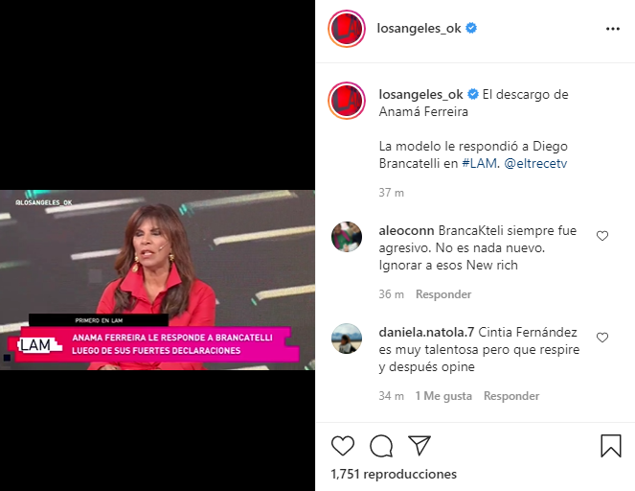Open the three-dot more options menu
635x491 pixels.
click(612, 29)
